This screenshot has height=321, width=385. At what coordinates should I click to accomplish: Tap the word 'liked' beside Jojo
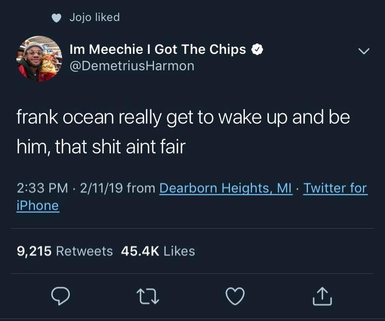click(x=107, y=17)
